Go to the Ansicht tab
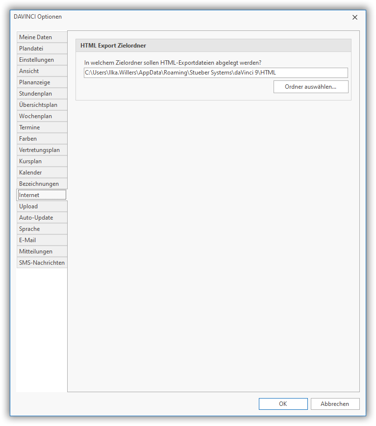 42,71
